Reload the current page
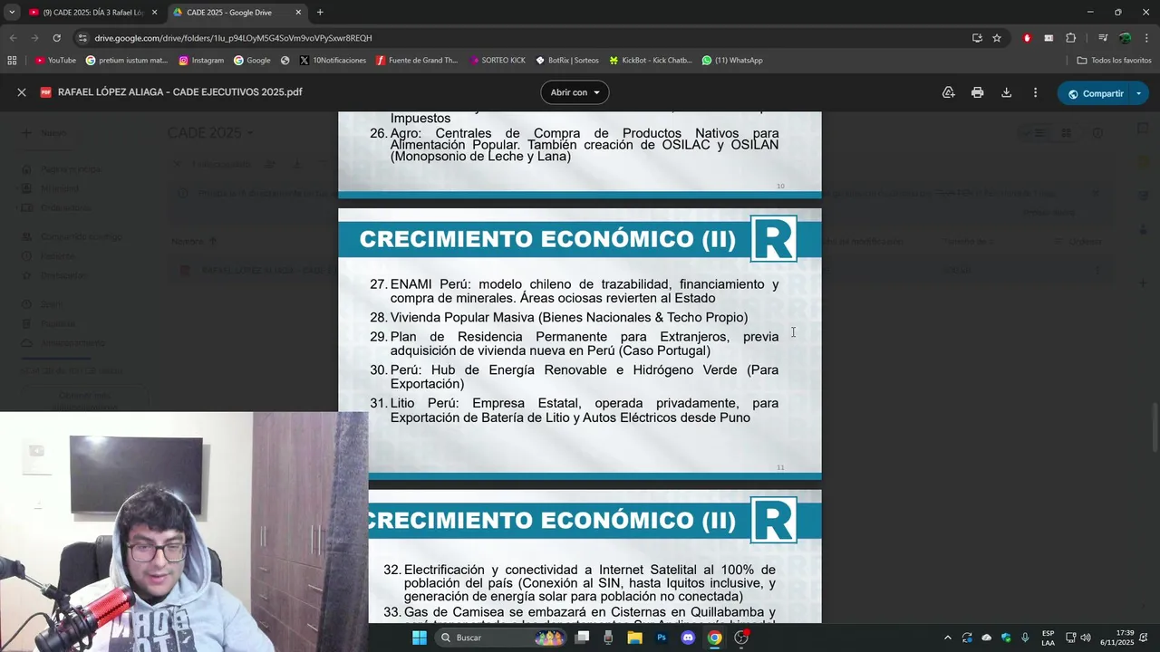 click(x=56, y=38)
